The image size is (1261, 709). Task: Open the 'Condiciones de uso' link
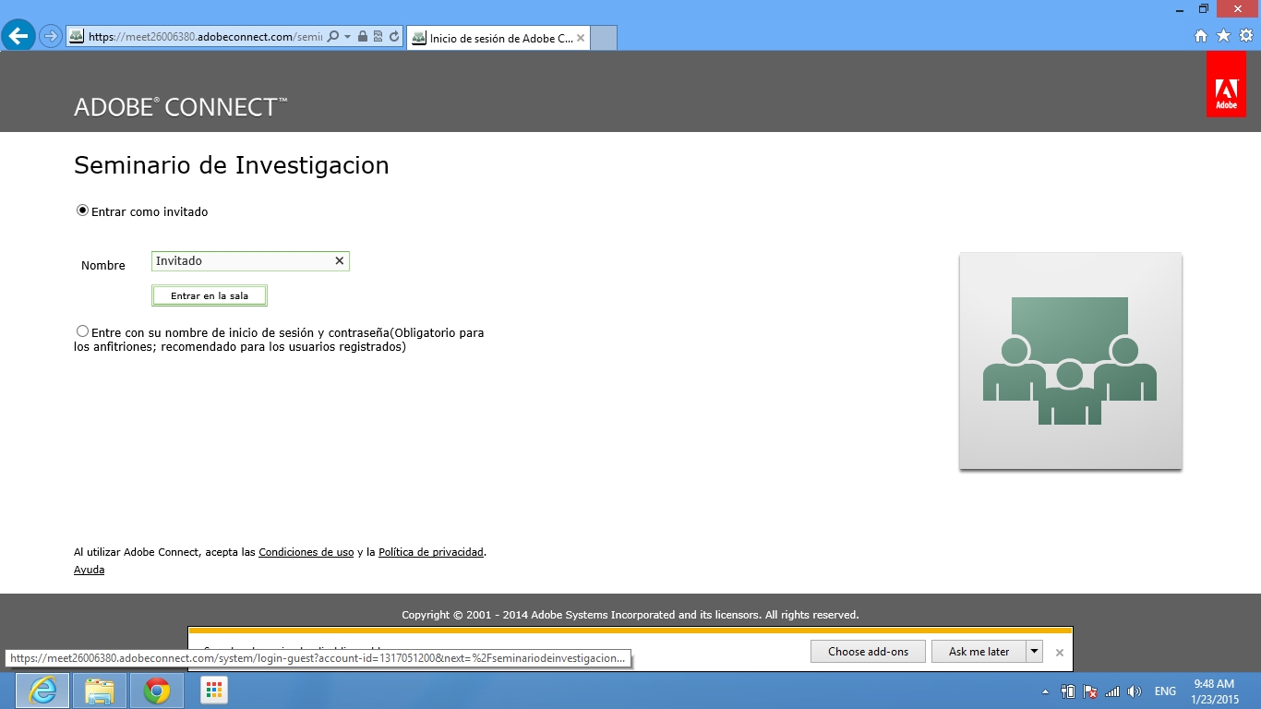(306, 552)
